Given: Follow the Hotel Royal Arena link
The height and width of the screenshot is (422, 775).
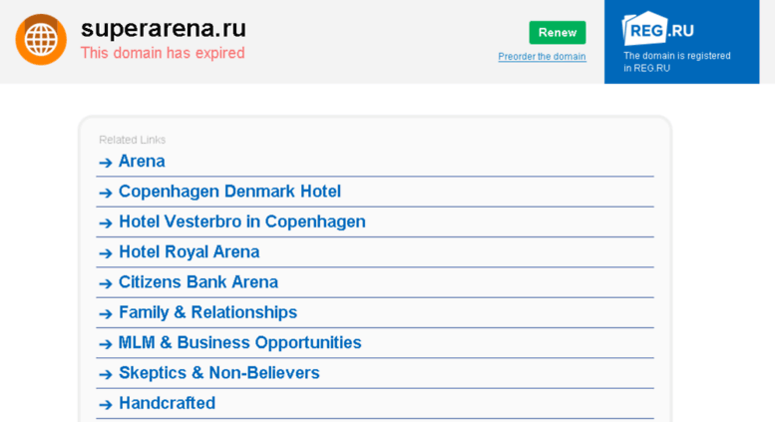Looking at the screenshot, I should click(x=190, y=251).
